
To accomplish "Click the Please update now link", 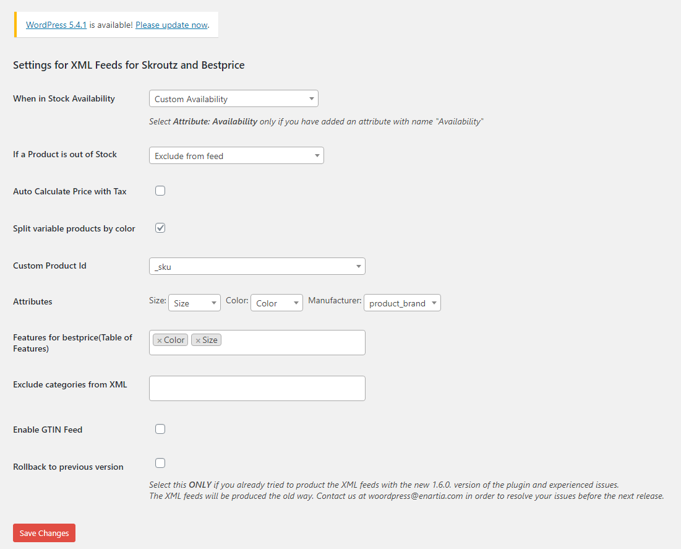I will tap(171, 25).
